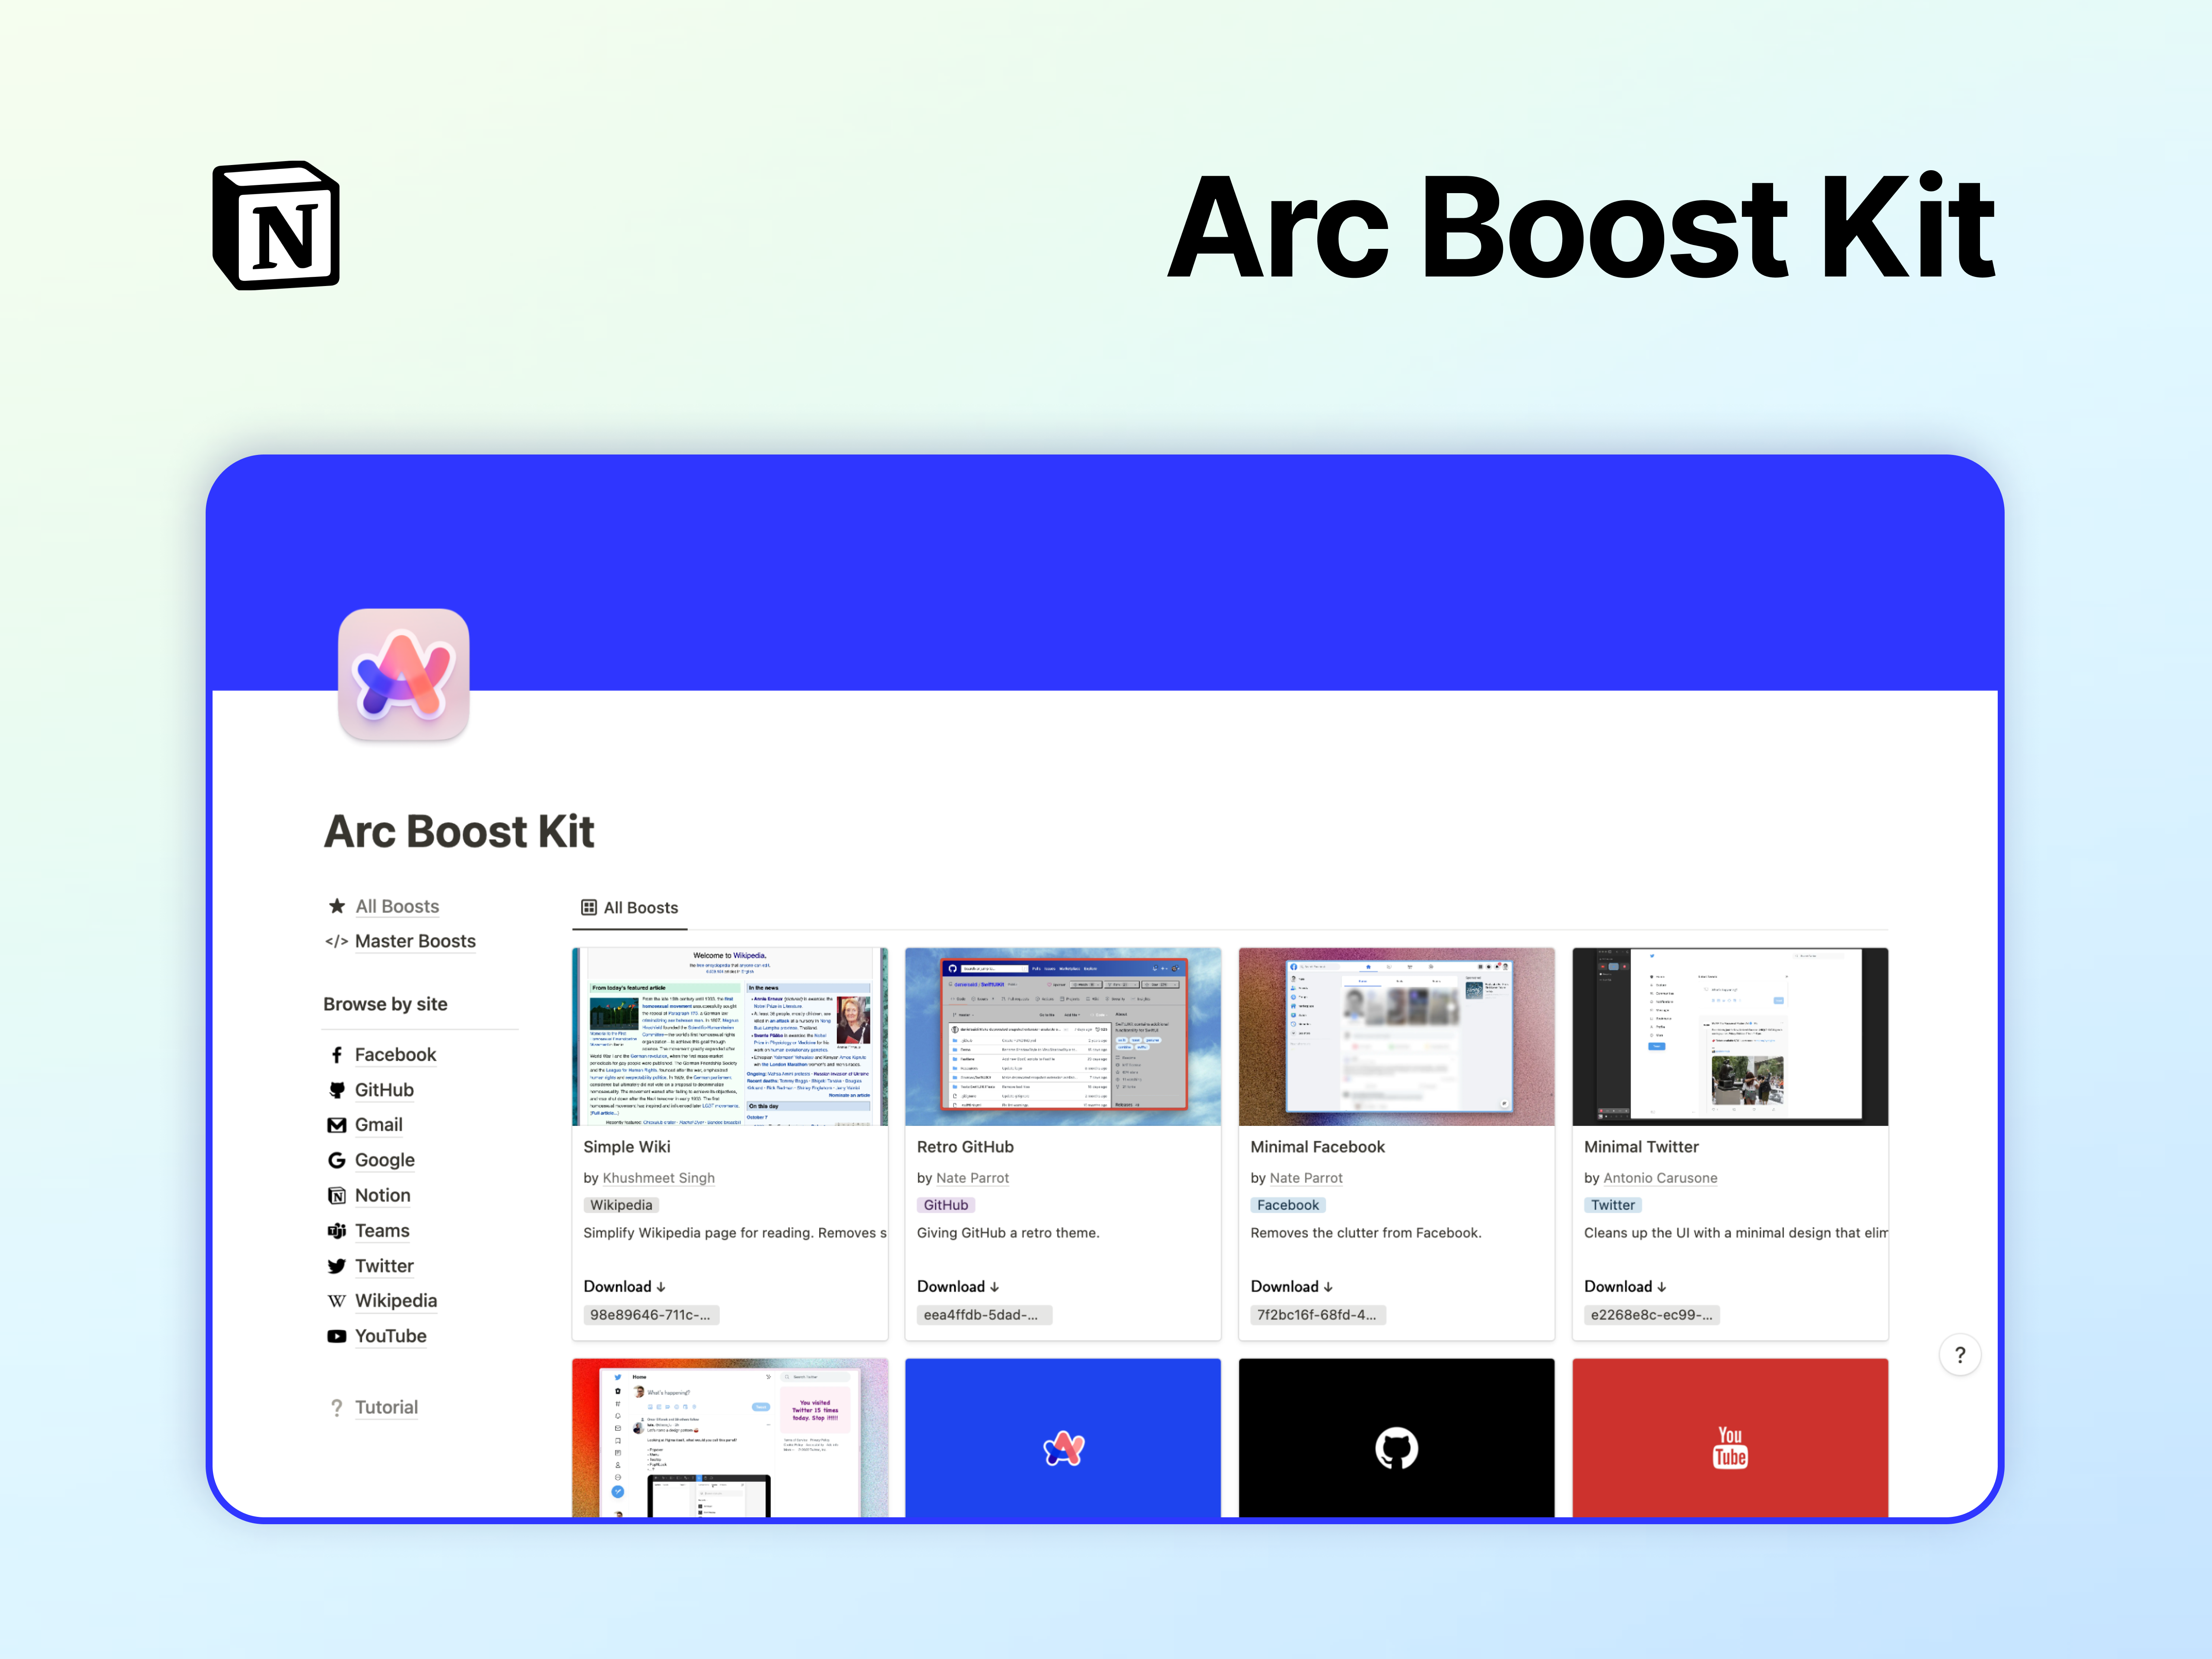Open the Minimal Twitter preview thumbnail
Viewport: 2212px width, 1659px height.
pyautogui.click(x=1729, y=1036)
